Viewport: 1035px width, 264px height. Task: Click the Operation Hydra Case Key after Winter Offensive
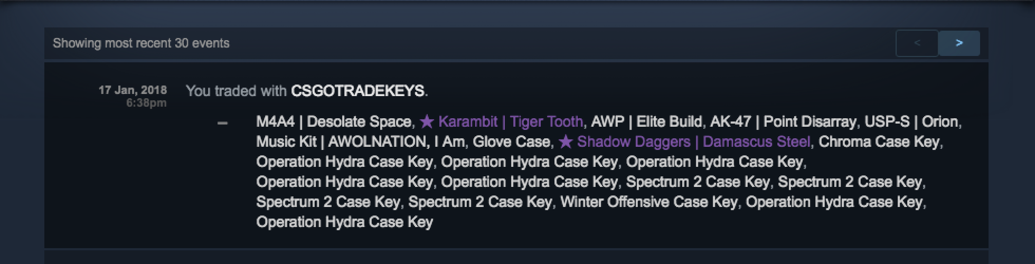(x=834, y=202)
